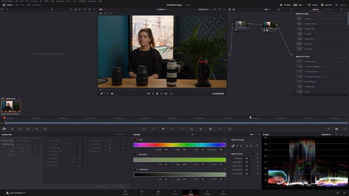Image resolution: width=349 pixels, height=196 pixels.
Task: Reset the Saturation qualifier settings
Action: point(224,154)
